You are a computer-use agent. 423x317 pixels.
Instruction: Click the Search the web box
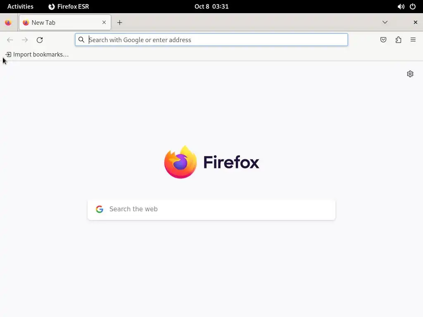[211, 210]
